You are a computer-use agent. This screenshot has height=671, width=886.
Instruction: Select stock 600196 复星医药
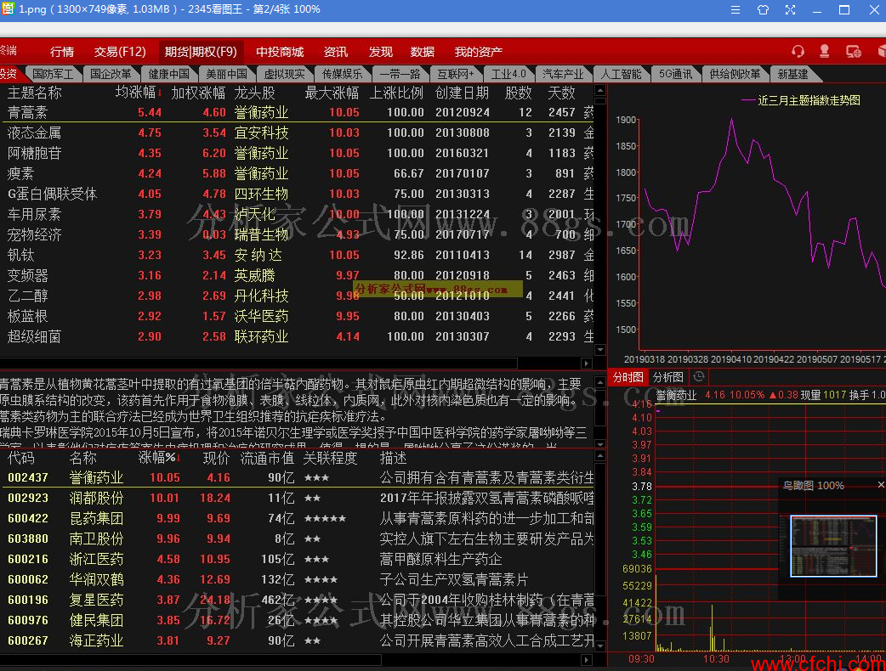click(x=297, y=600)
